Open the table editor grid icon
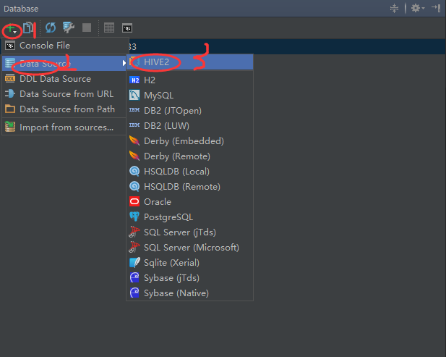Screen dimensions: 446x357 tap(109, 28)
